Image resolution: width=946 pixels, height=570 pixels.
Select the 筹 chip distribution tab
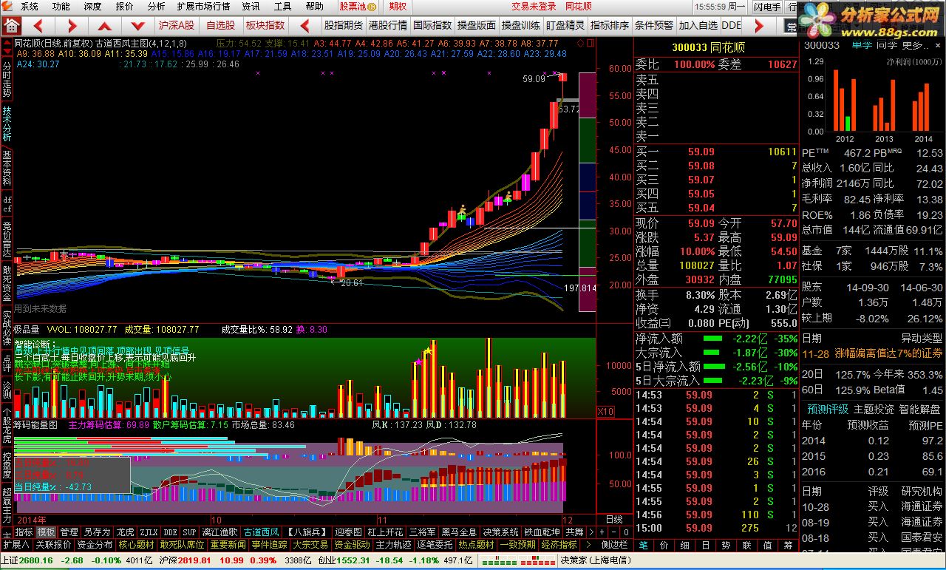(x=788, y=544)
